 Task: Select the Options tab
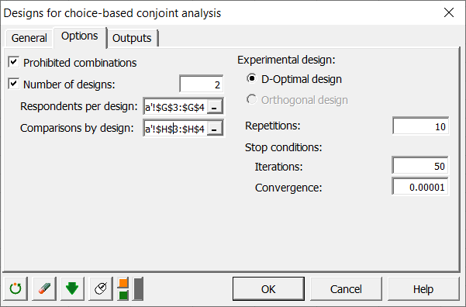click(80, 36)
